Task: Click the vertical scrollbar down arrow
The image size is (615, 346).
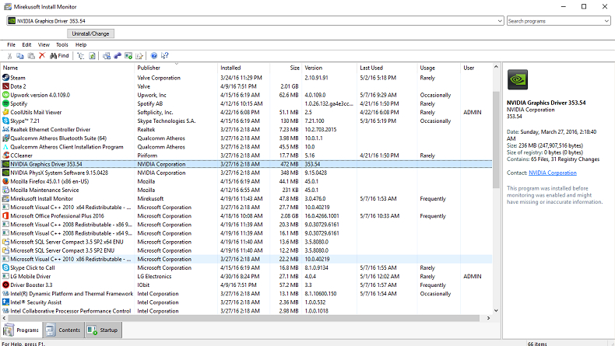Action: pos(496,310)
